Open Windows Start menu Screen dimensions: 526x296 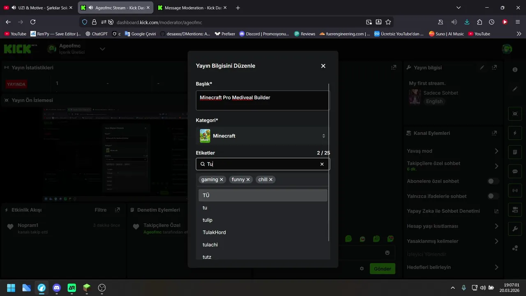point(11,288)
